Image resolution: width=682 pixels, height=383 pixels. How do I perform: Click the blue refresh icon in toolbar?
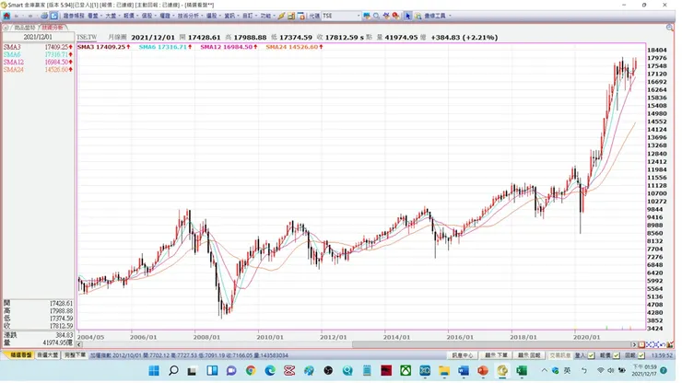pos(54,16)
